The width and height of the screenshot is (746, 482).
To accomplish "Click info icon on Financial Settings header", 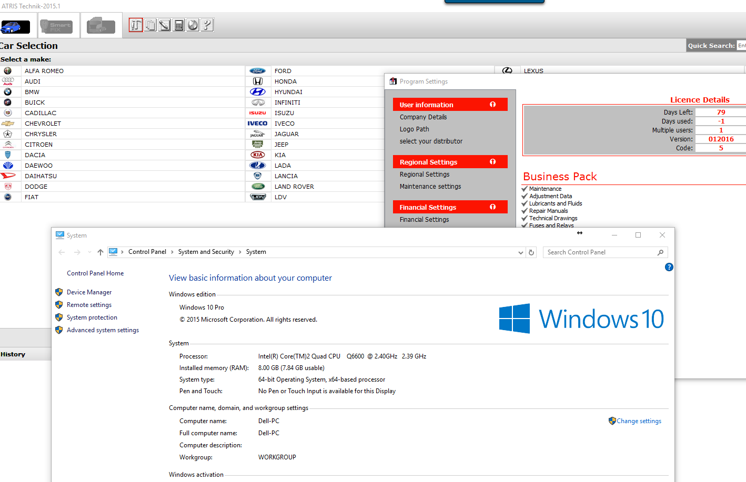I will click(493, 207).
